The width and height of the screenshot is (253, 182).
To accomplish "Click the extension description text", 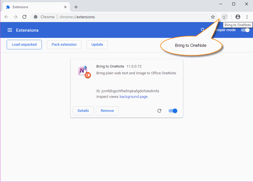I will pyautogui.click(x=137, y=73).
